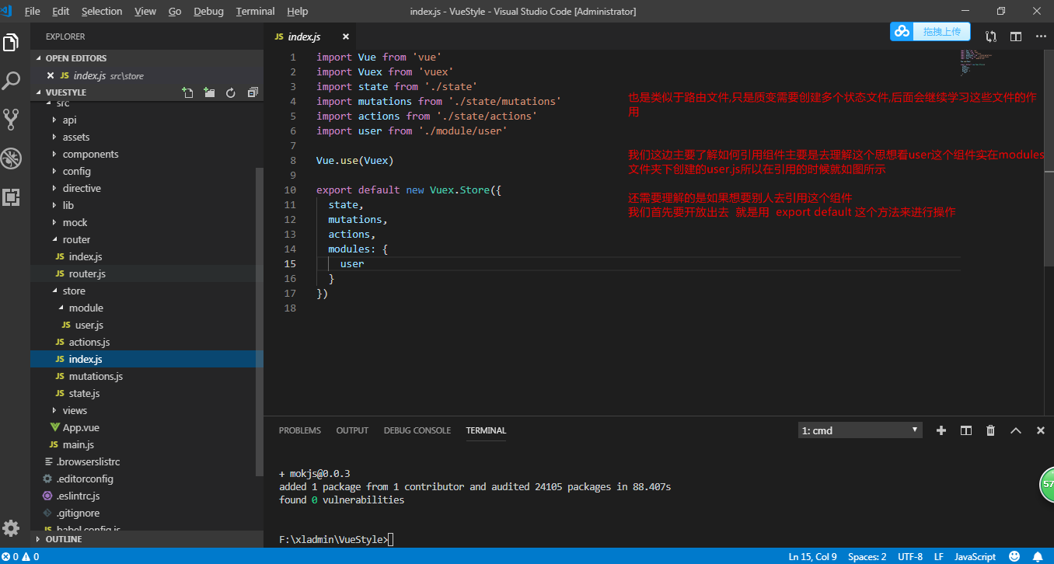Image resolution: width=1054 pixels, height=564 pixels.
Task: Click the explorer sidebar vertical scrollbar
Action: (x=260, y=320)
